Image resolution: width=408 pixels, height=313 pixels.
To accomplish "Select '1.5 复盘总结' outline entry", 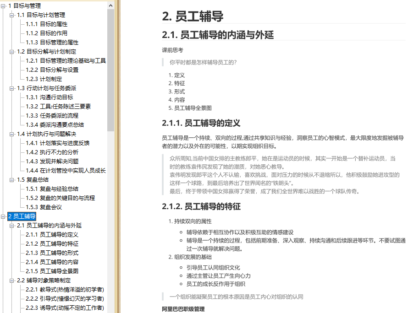I will click(33, 180).
